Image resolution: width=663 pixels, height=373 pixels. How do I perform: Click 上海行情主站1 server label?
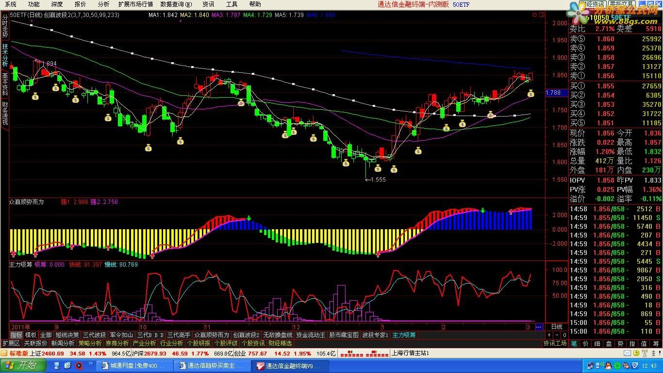(410, 353)
